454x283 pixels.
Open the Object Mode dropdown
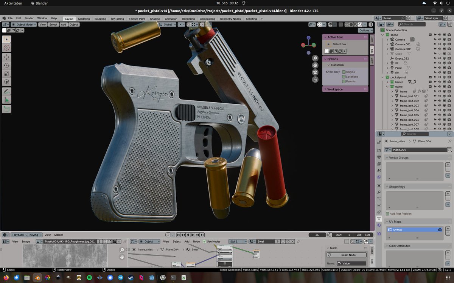24,25
